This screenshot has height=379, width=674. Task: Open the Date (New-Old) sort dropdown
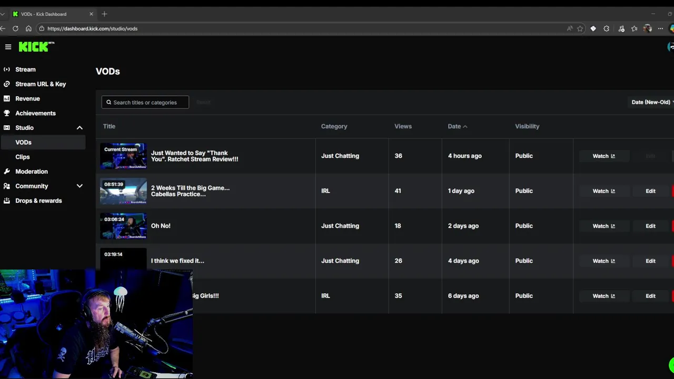[x=652, y=102]
